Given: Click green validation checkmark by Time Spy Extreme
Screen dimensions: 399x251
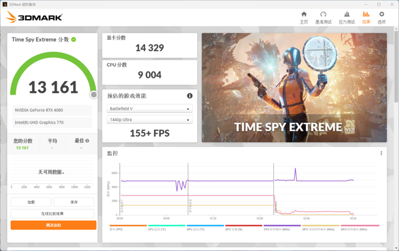Looking at the screenshot, I should tap(74, 39).
